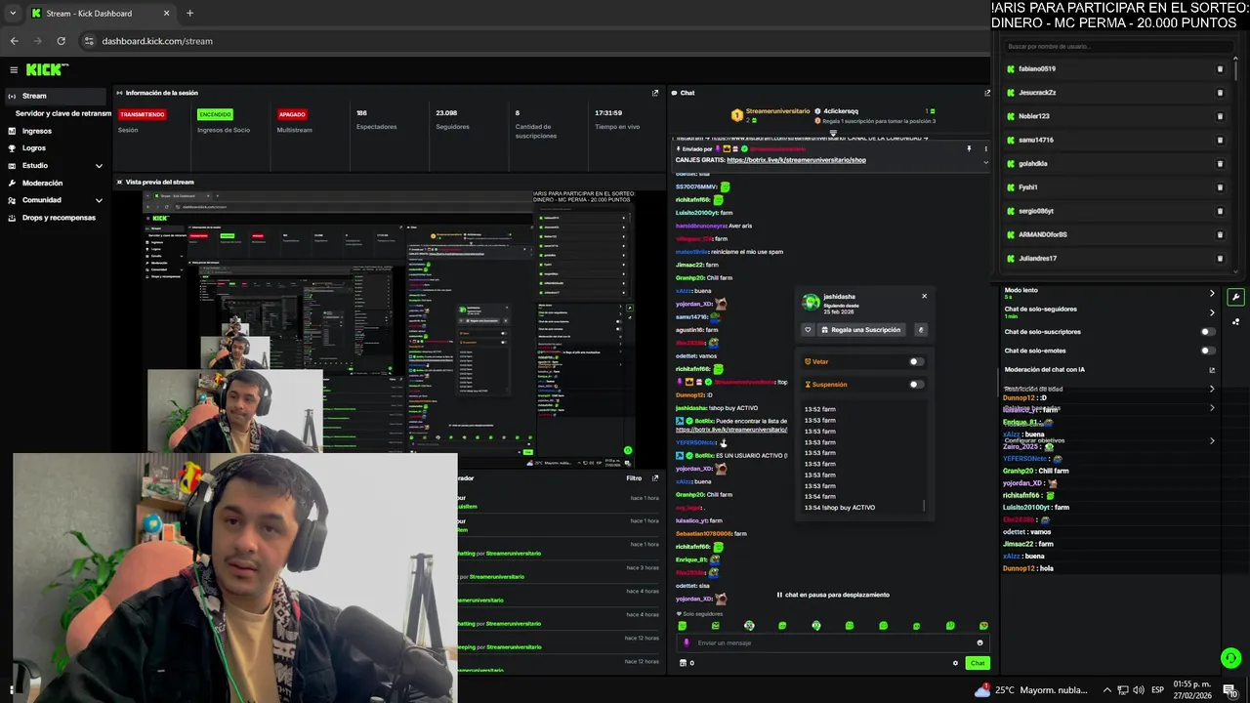Open chat settings gear icon

[x=955, y=663]
